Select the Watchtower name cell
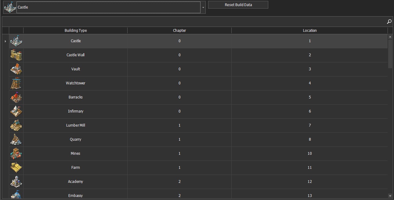Image resolution: width=394 pixels, height=200 pixels. [x=75, y=83]
